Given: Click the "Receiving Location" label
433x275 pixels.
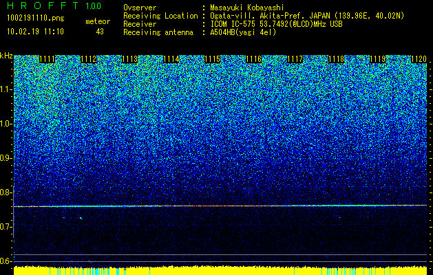Looking at the screenshot, I should [x=160, y=16].
